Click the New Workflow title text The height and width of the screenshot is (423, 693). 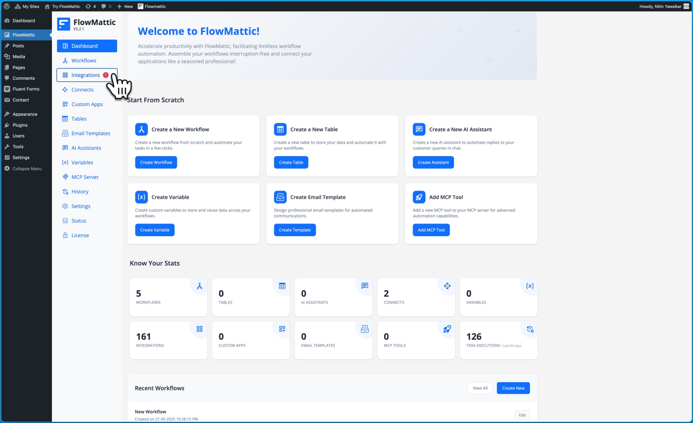tap(150, 411)
